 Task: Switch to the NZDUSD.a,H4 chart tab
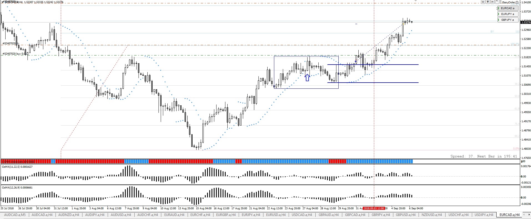coord(432,215)
